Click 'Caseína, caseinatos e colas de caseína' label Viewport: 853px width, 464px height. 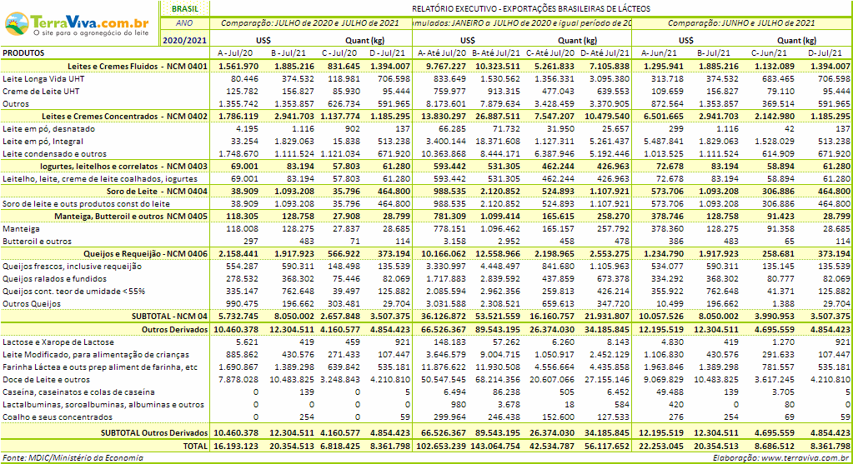78,393
